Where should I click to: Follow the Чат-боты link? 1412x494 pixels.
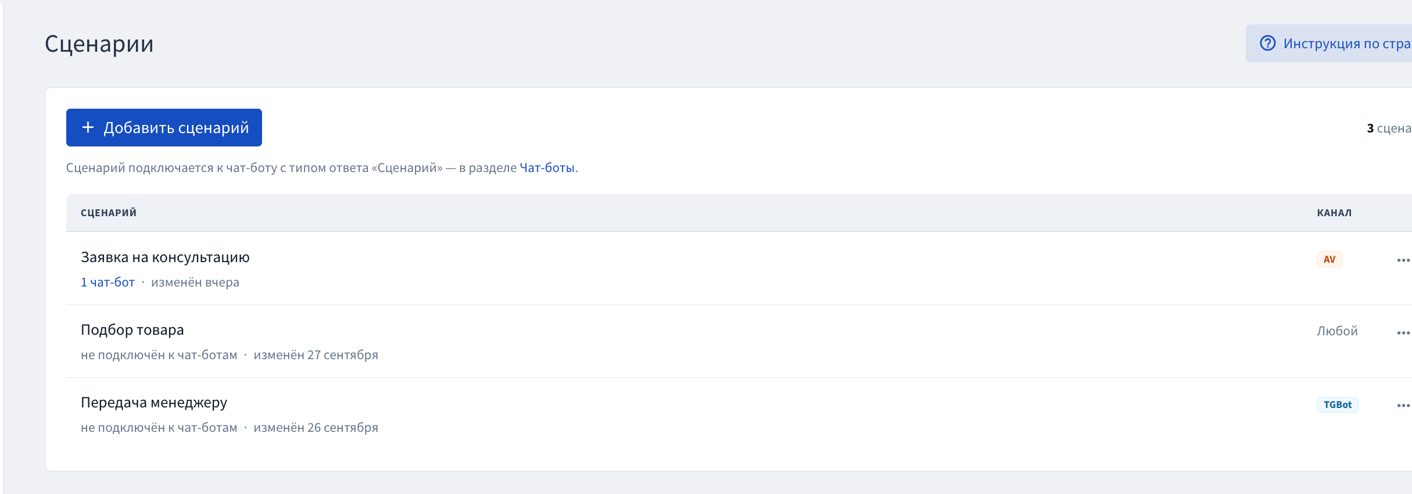(547, 168)
